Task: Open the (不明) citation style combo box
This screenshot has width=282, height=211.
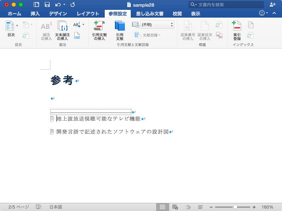Action: tap(157, 25)
